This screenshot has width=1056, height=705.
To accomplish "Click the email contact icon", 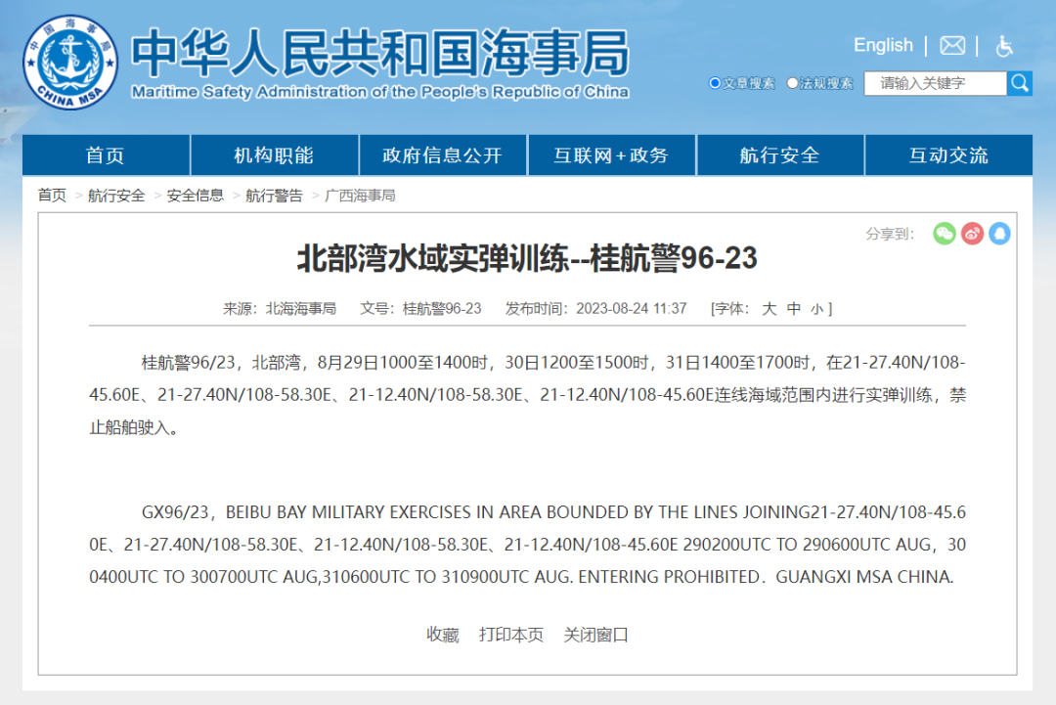I will 951,45.
